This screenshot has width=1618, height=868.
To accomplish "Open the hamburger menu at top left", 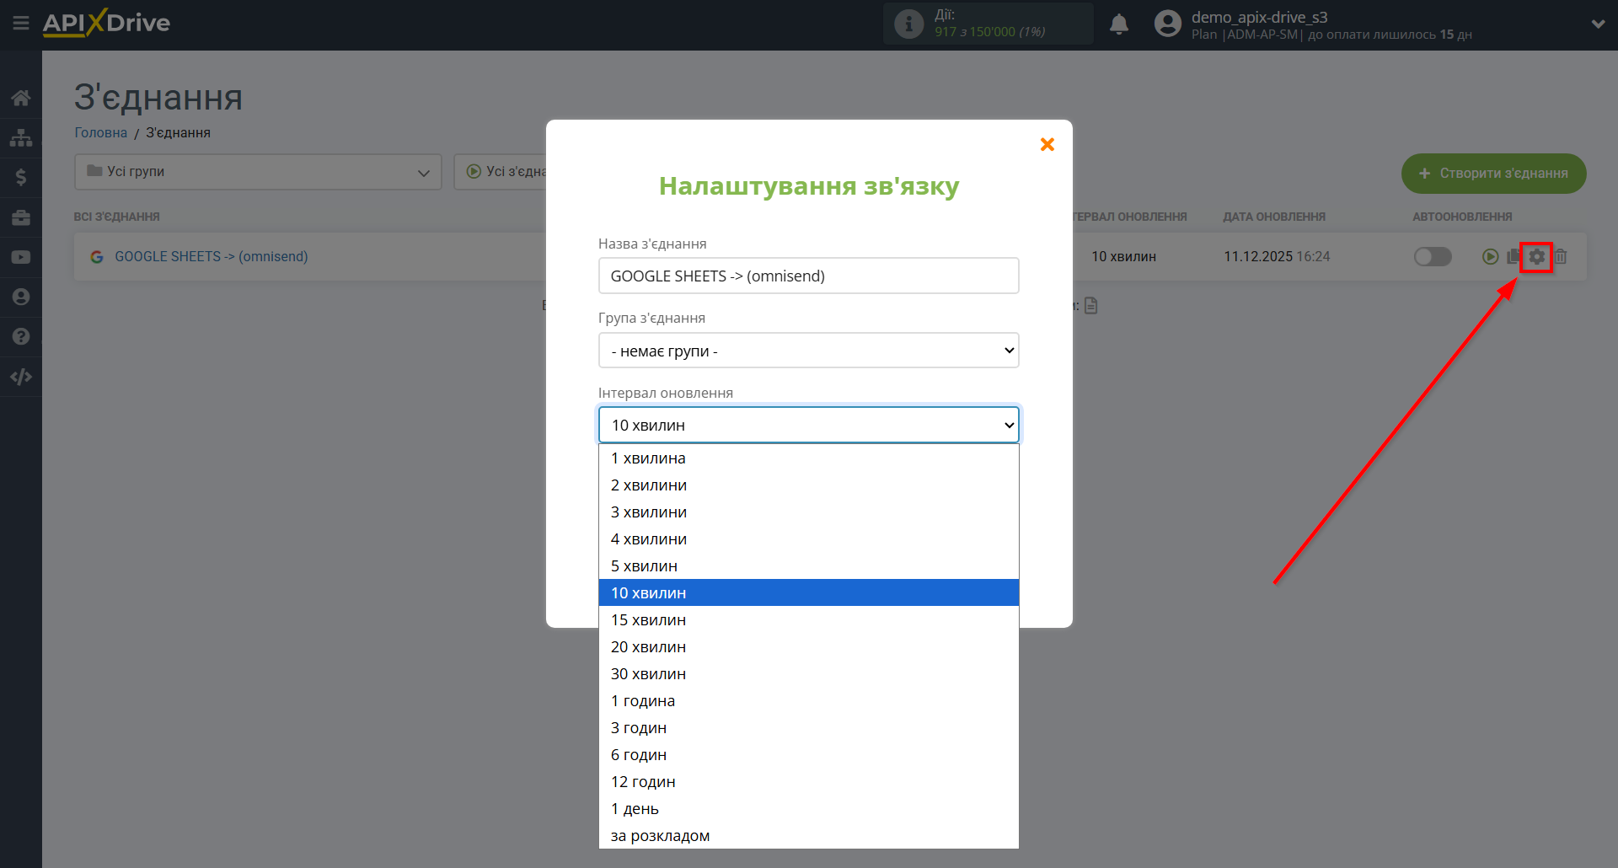I will tap(21, 23).
